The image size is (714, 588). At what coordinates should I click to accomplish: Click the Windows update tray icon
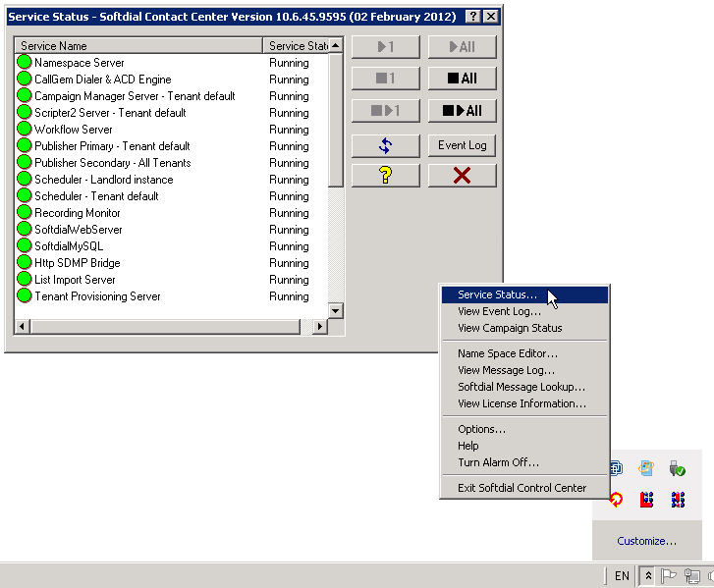646,468
